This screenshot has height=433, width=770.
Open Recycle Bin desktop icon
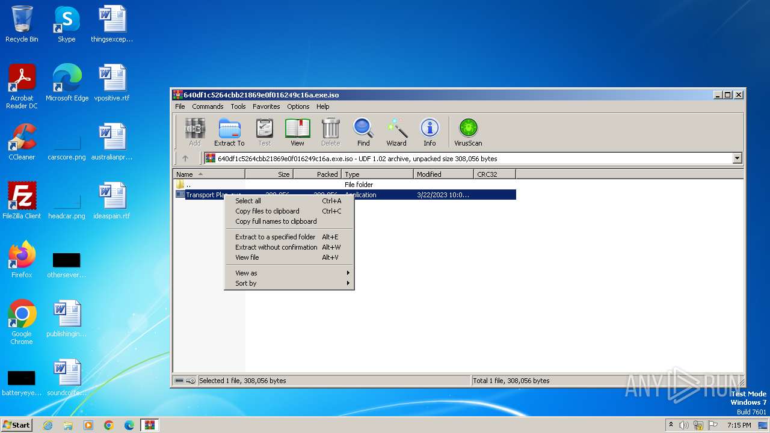pyautogui.click(x=22, y=24)
